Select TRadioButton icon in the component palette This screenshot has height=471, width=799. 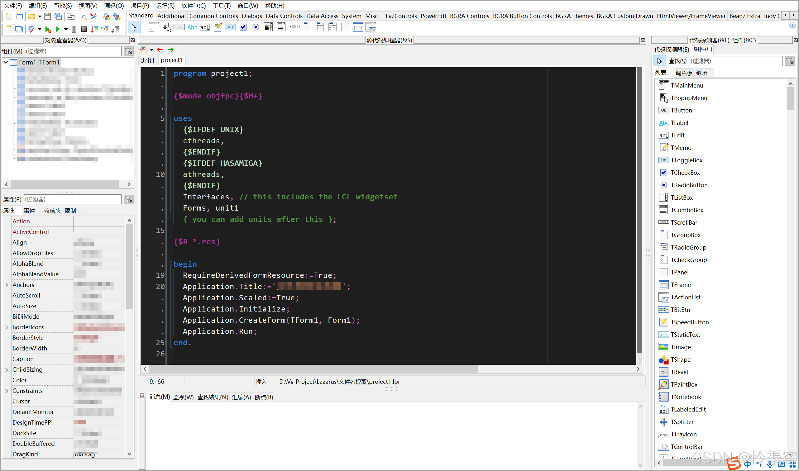pos(256,27)
